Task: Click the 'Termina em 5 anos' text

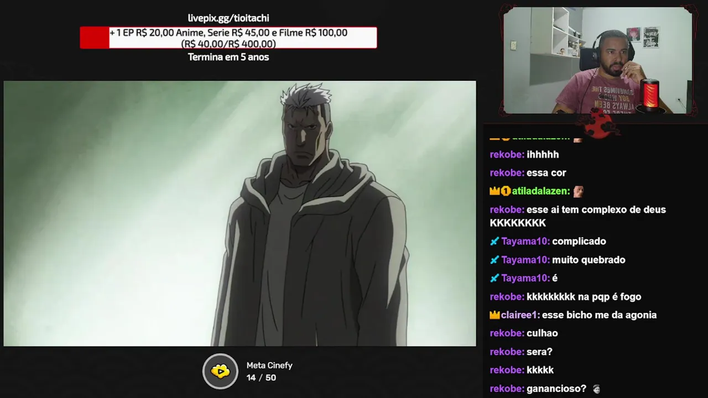Action: [228, 57]
